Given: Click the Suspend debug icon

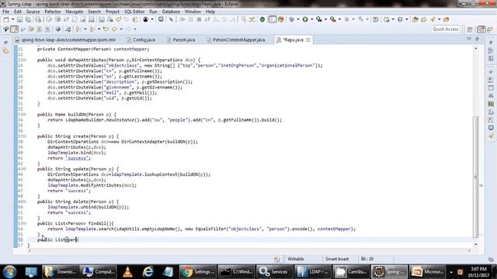Looking at the screenshot, I should (191, 19).
